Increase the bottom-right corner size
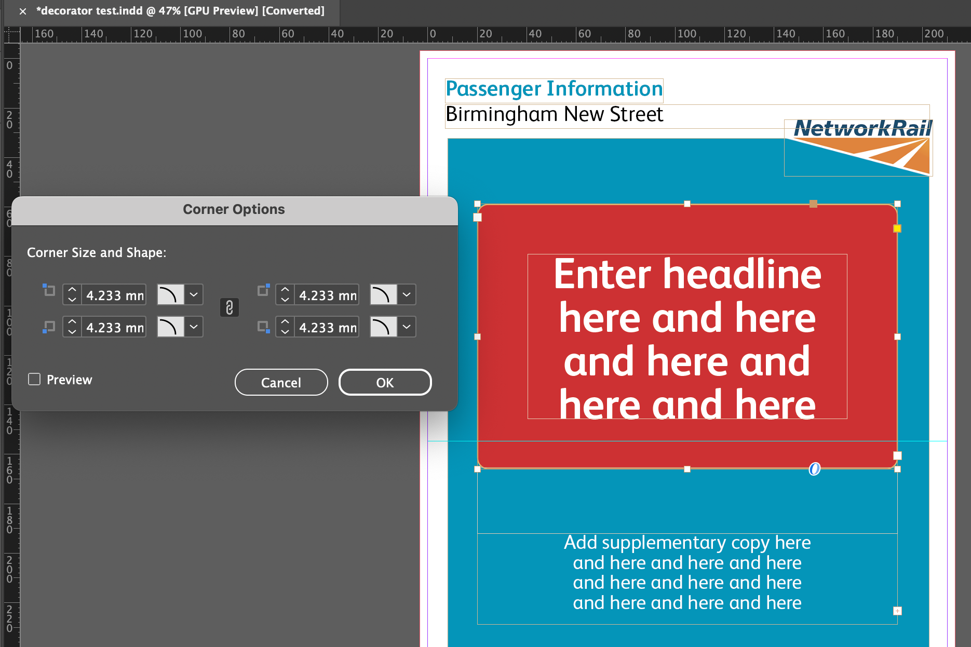Image resolution: width=971 pixels, height=647 pixels. tap(285, 322)
